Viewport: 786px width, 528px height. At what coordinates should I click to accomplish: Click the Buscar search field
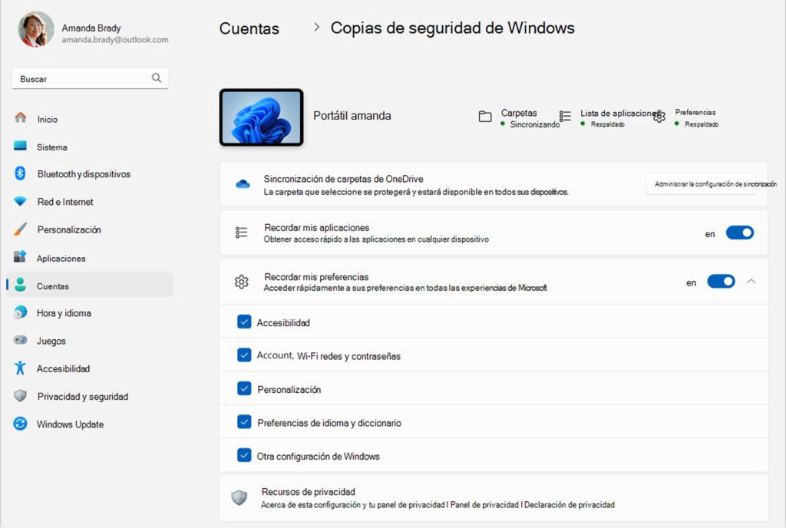click(81, 78)
